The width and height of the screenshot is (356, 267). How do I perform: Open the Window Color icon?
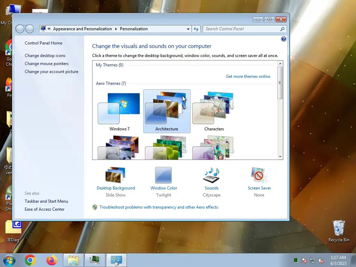[163, 175]
